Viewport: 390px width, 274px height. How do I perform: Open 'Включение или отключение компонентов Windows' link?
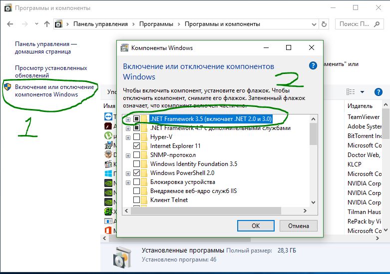pyautogui.click(x=54, y=90)
